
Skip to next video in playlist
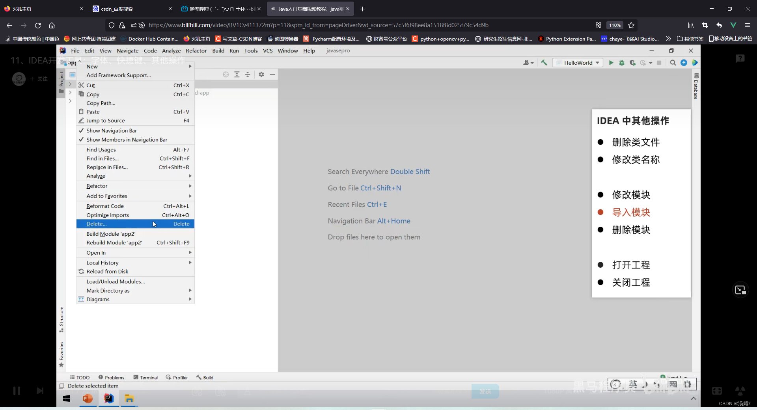(40, 391)
